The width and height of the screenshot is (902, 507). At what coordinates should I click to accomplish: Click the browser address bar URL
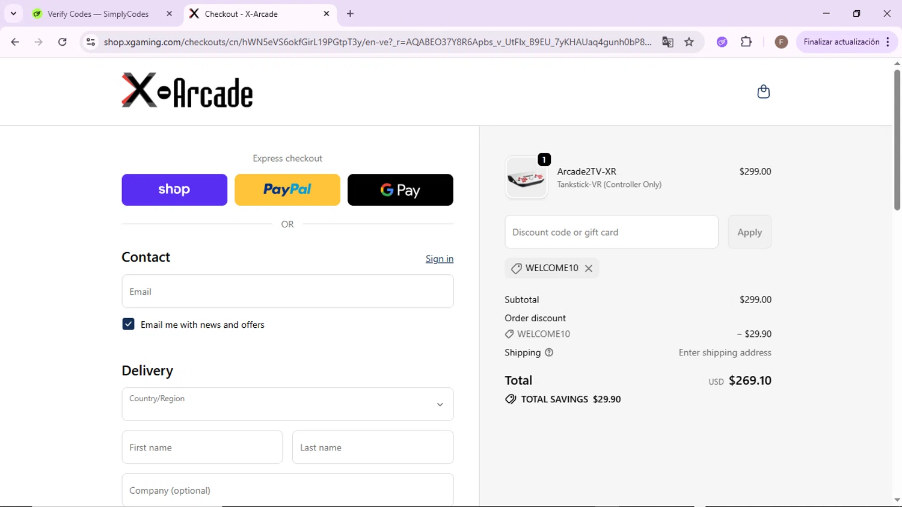coord(377,42)
